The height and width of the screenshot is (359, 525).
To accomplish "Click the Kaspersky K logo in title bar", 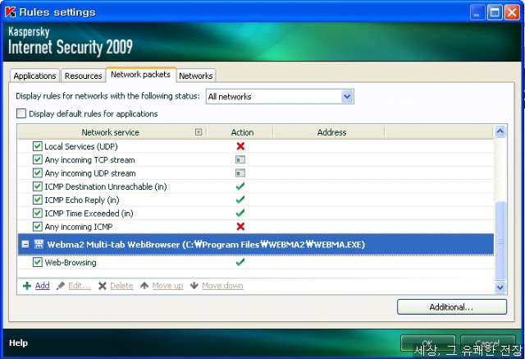I will click(11, 12).
